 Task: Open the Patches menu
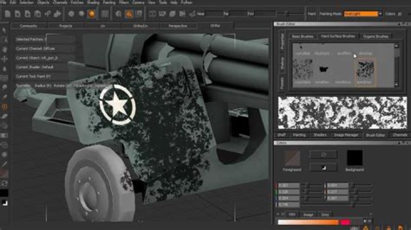[x=77, y=2]
